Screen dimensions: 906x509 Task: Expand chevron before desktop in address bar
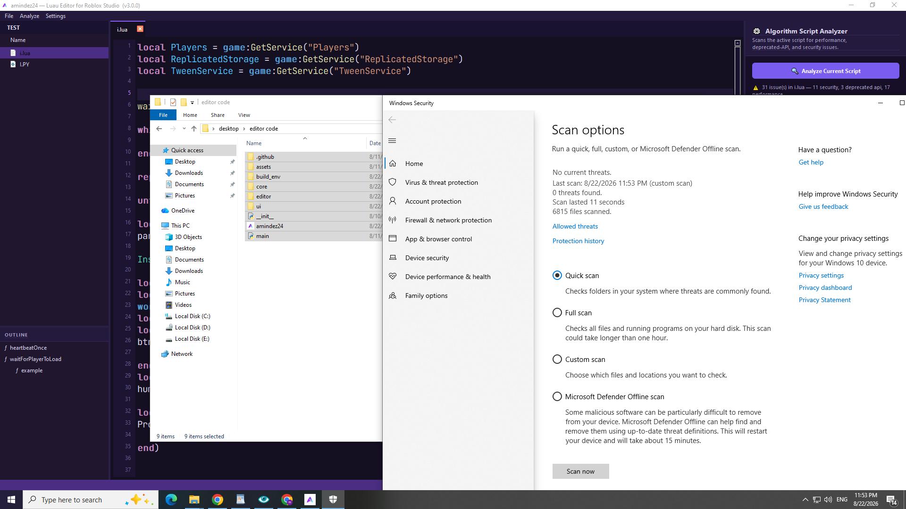click(x=213, y=129)
